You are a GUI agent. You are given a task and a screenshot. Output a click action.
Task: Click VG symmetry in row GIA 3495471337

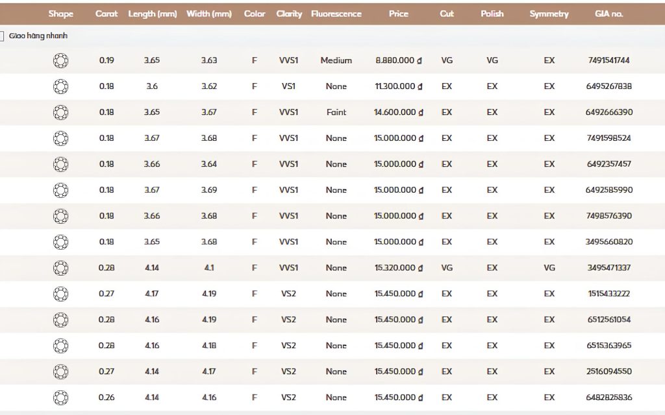549,268
